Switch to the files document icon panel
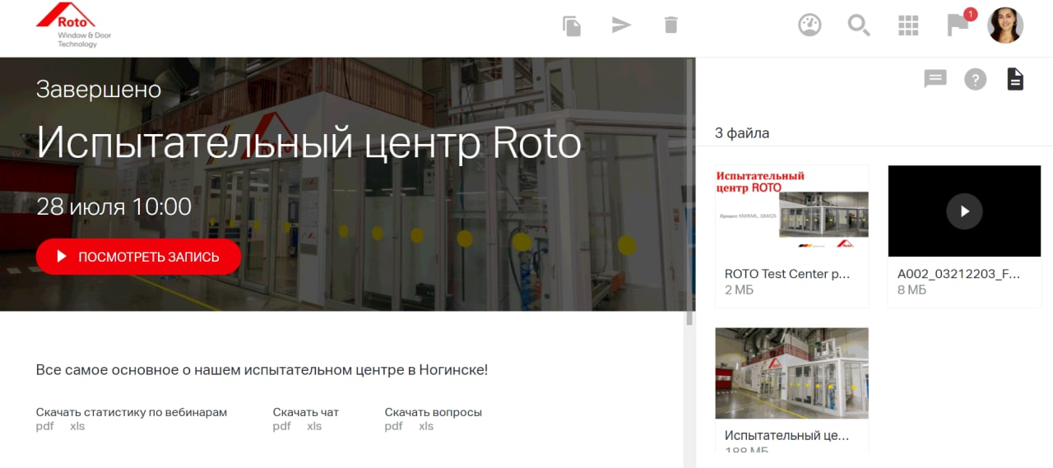 click(x=1016, y=79)
